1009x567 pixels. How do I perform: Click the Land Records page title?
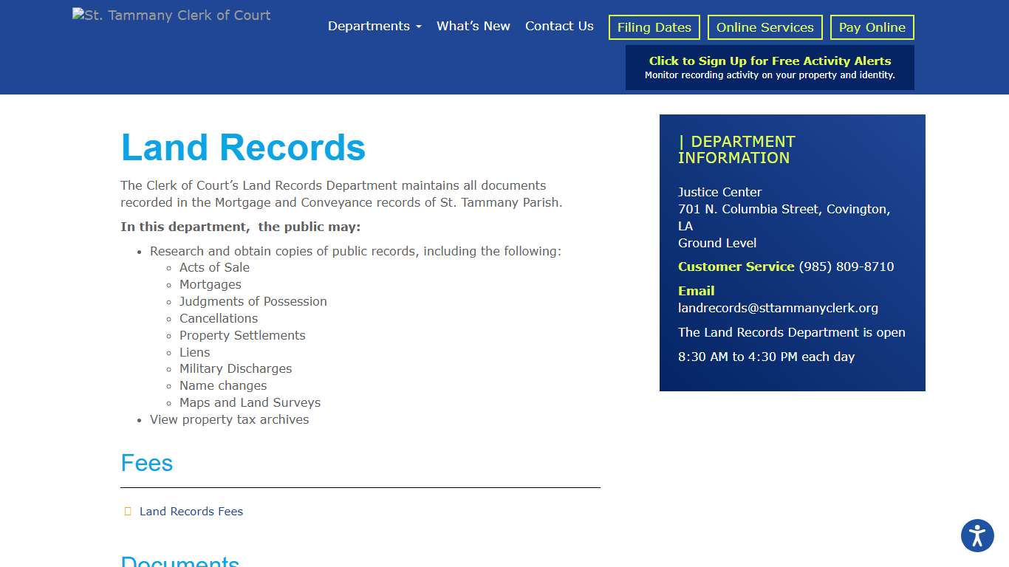click(x=243, y=148)
